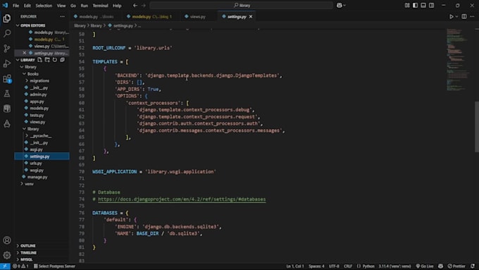
Task: Create a new folder in LIBRARY
Action: (x=47, y=60)
